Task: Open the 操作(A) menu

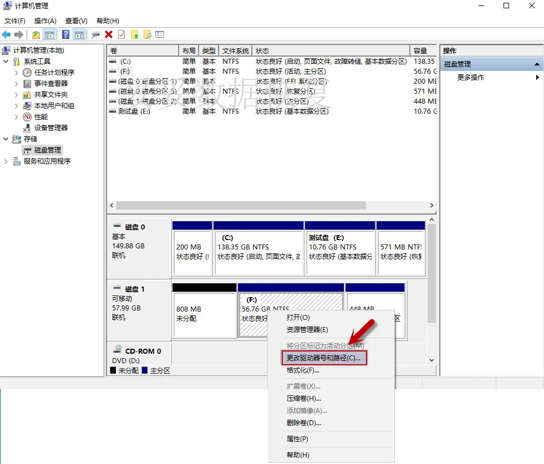Action: 45,21
